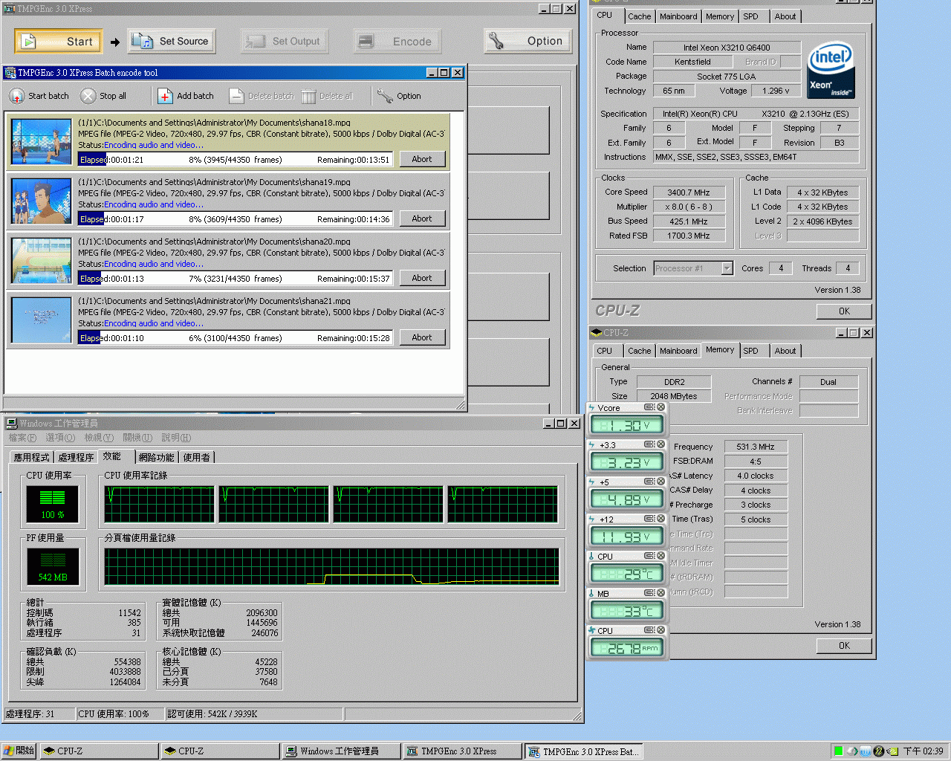Open About tab in lower CPU-Z window
The width and height of the screenshot is (951, 761).
[x=785, y=351]
